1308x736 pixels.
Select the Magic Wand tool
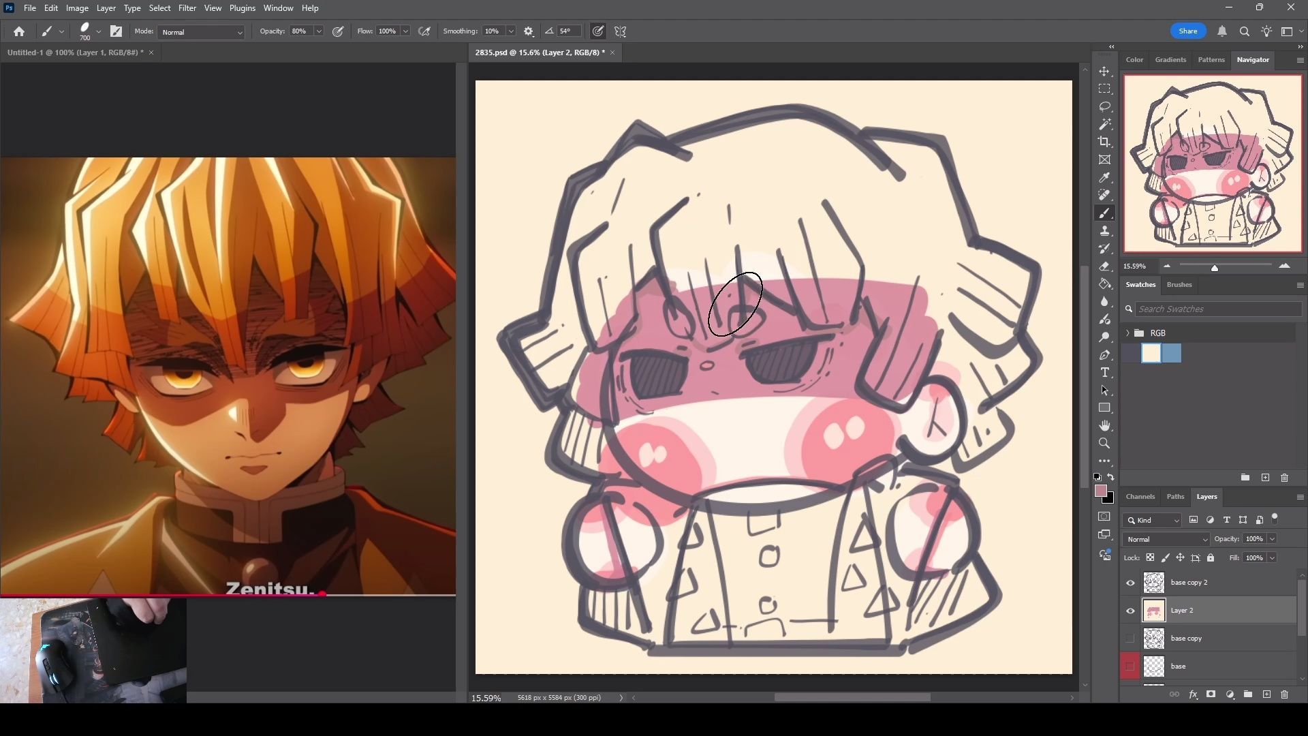pos(1104,125)
